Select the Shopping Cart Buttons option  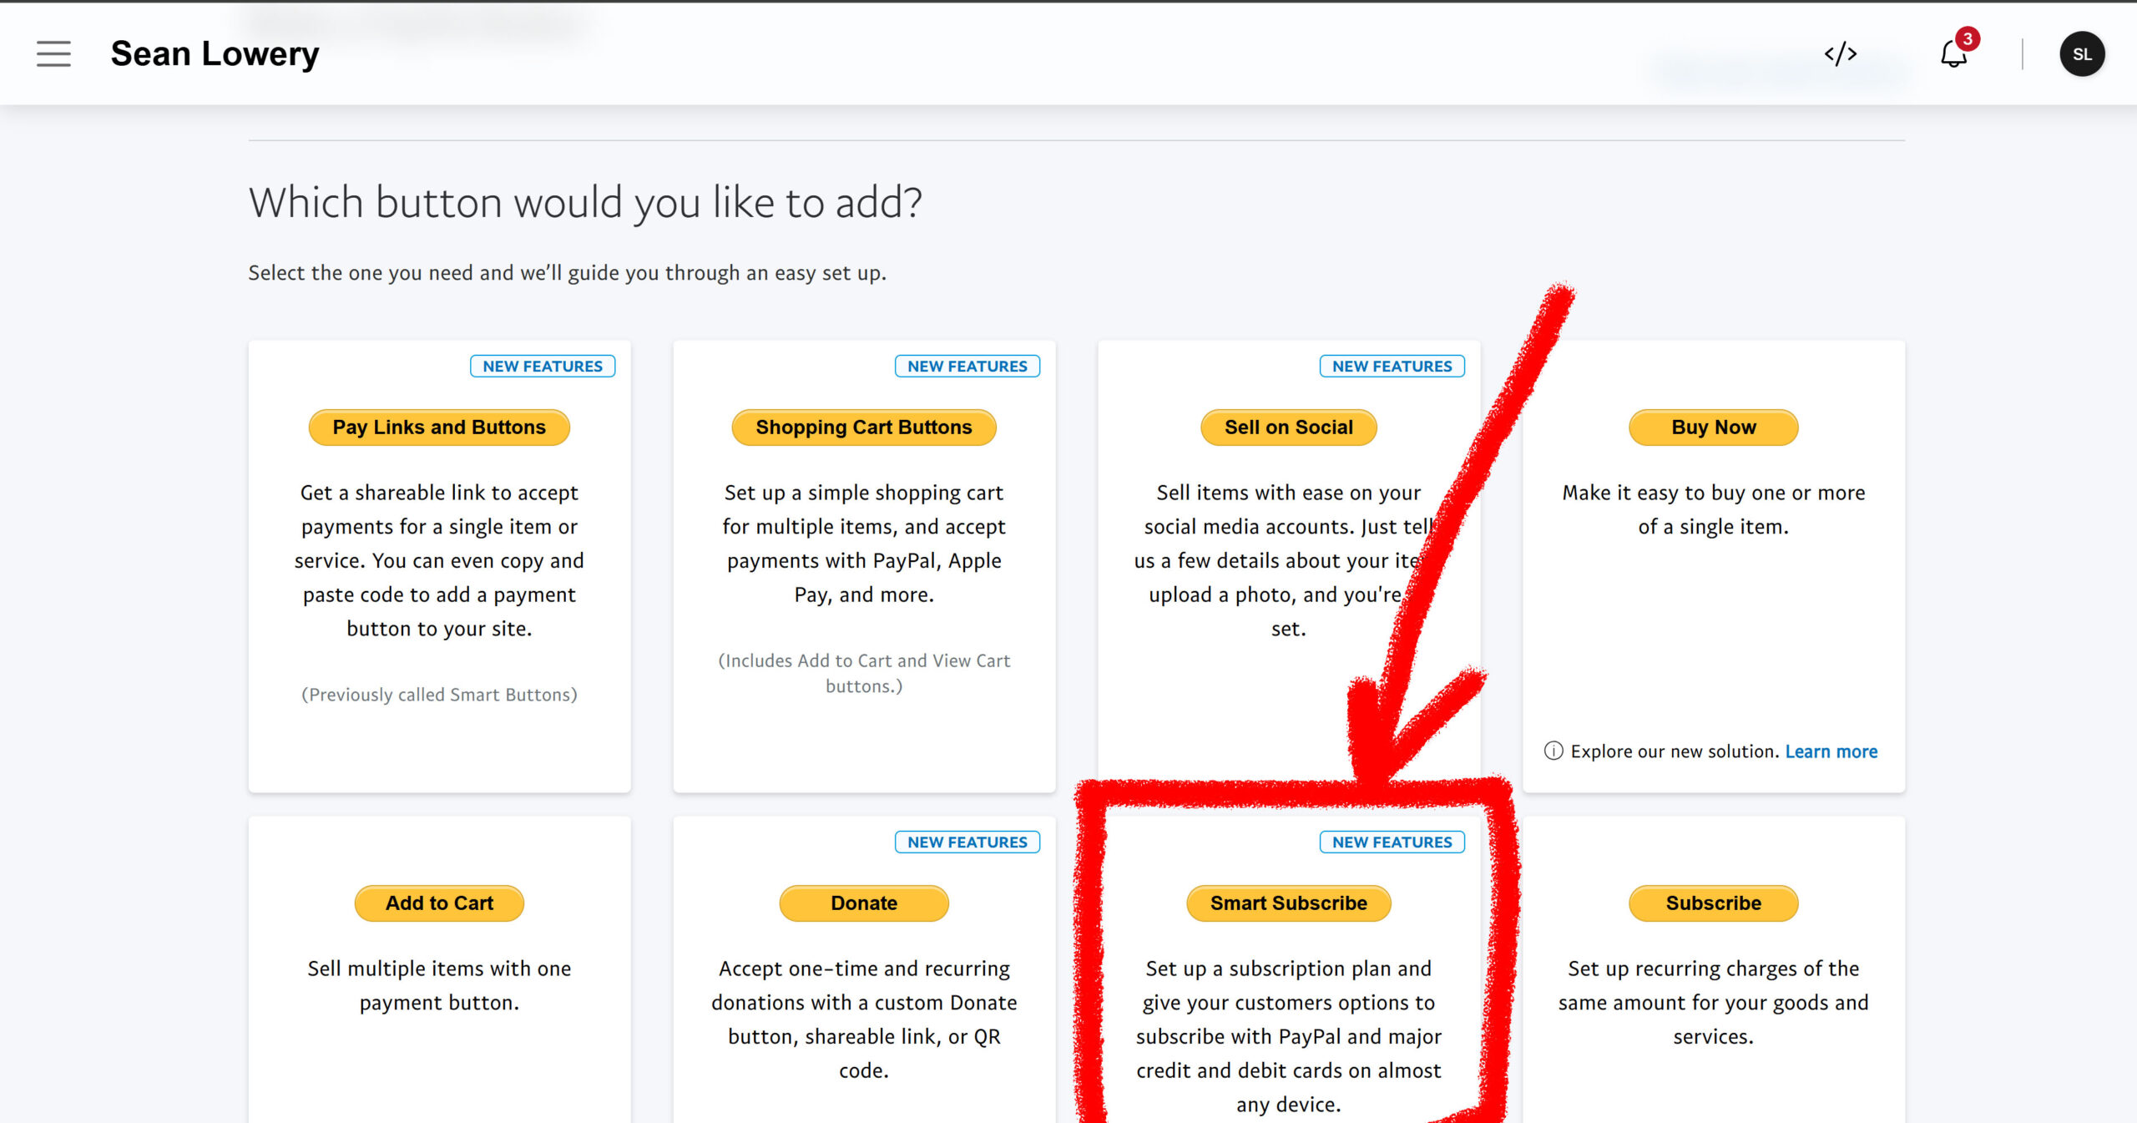tap(864, 427)
